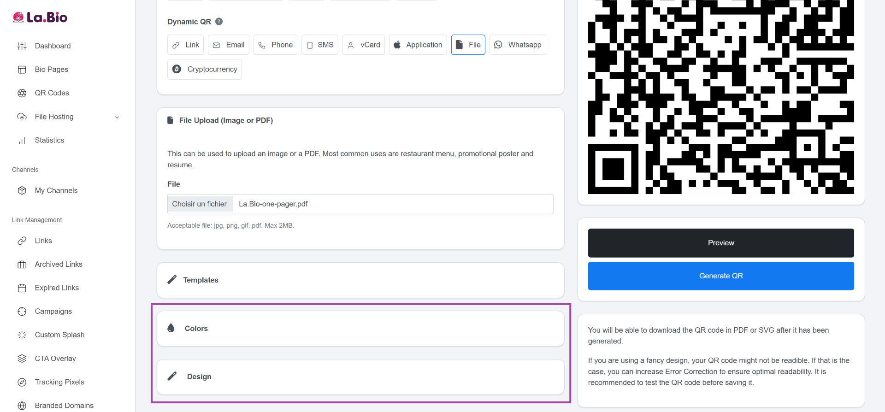
Task: Expand the File Hosting submenu chevron
Action: coord(117,117)
